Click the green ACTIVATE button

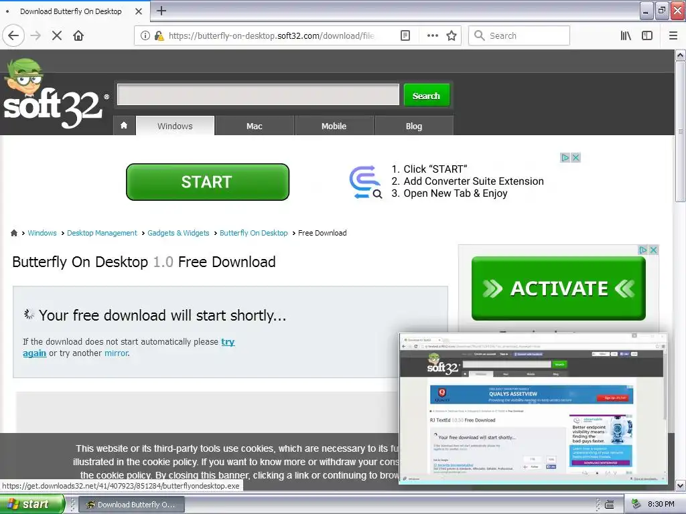pos(558,288)
